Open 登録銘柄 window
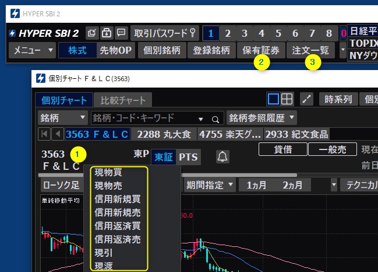 (x=211, y=50)
